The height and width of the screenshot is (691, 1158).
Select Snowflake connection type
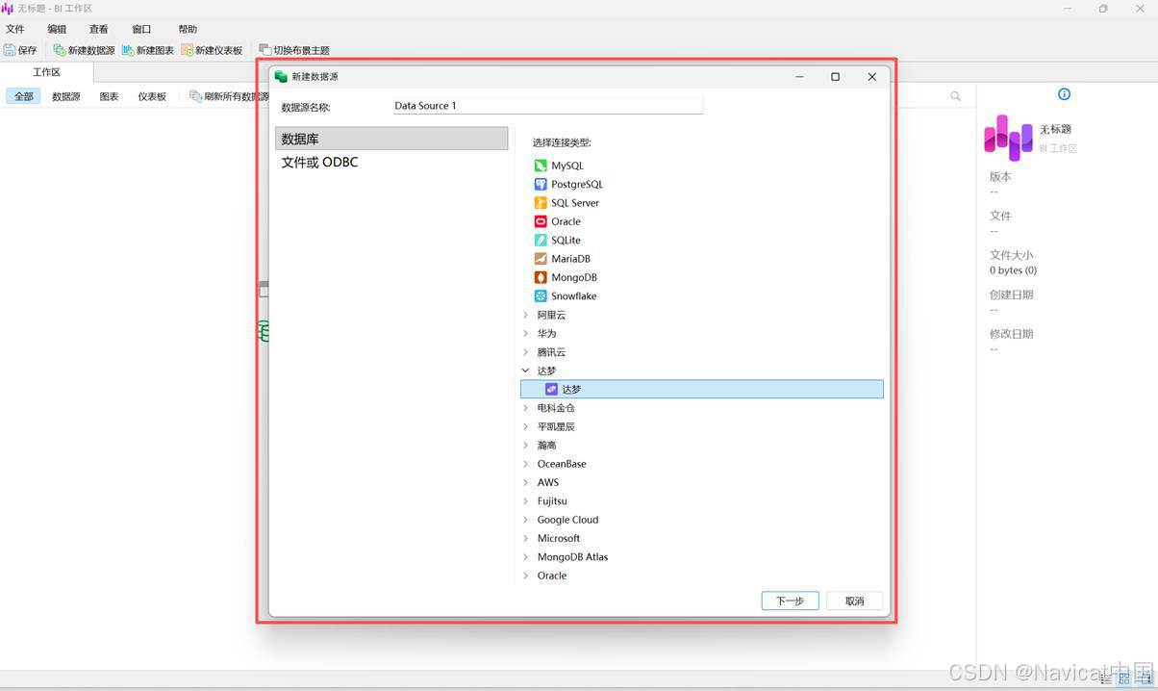point(566,296)
